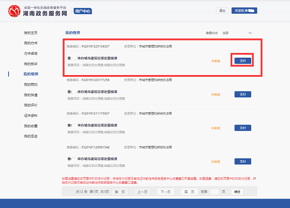The image size is (290, 208).
Task: Click the 共12条 record count text
Action: [81, 192]
